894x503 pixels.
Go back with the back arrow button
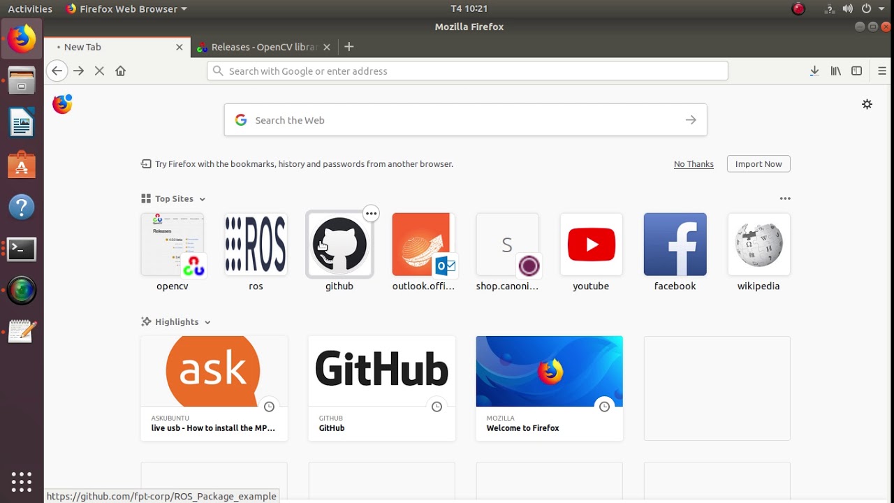click(x=57, y=71)
